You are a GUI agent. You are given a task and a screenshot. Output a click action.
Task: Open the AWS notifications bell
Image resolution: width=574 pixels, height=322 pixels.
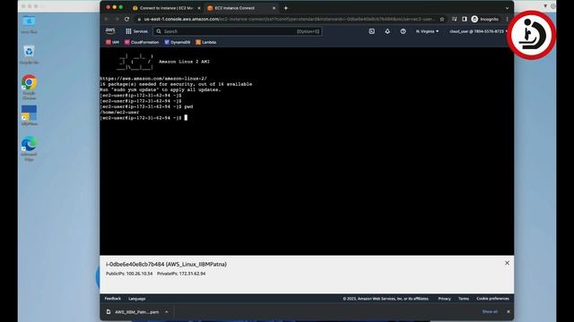(387, 31)
